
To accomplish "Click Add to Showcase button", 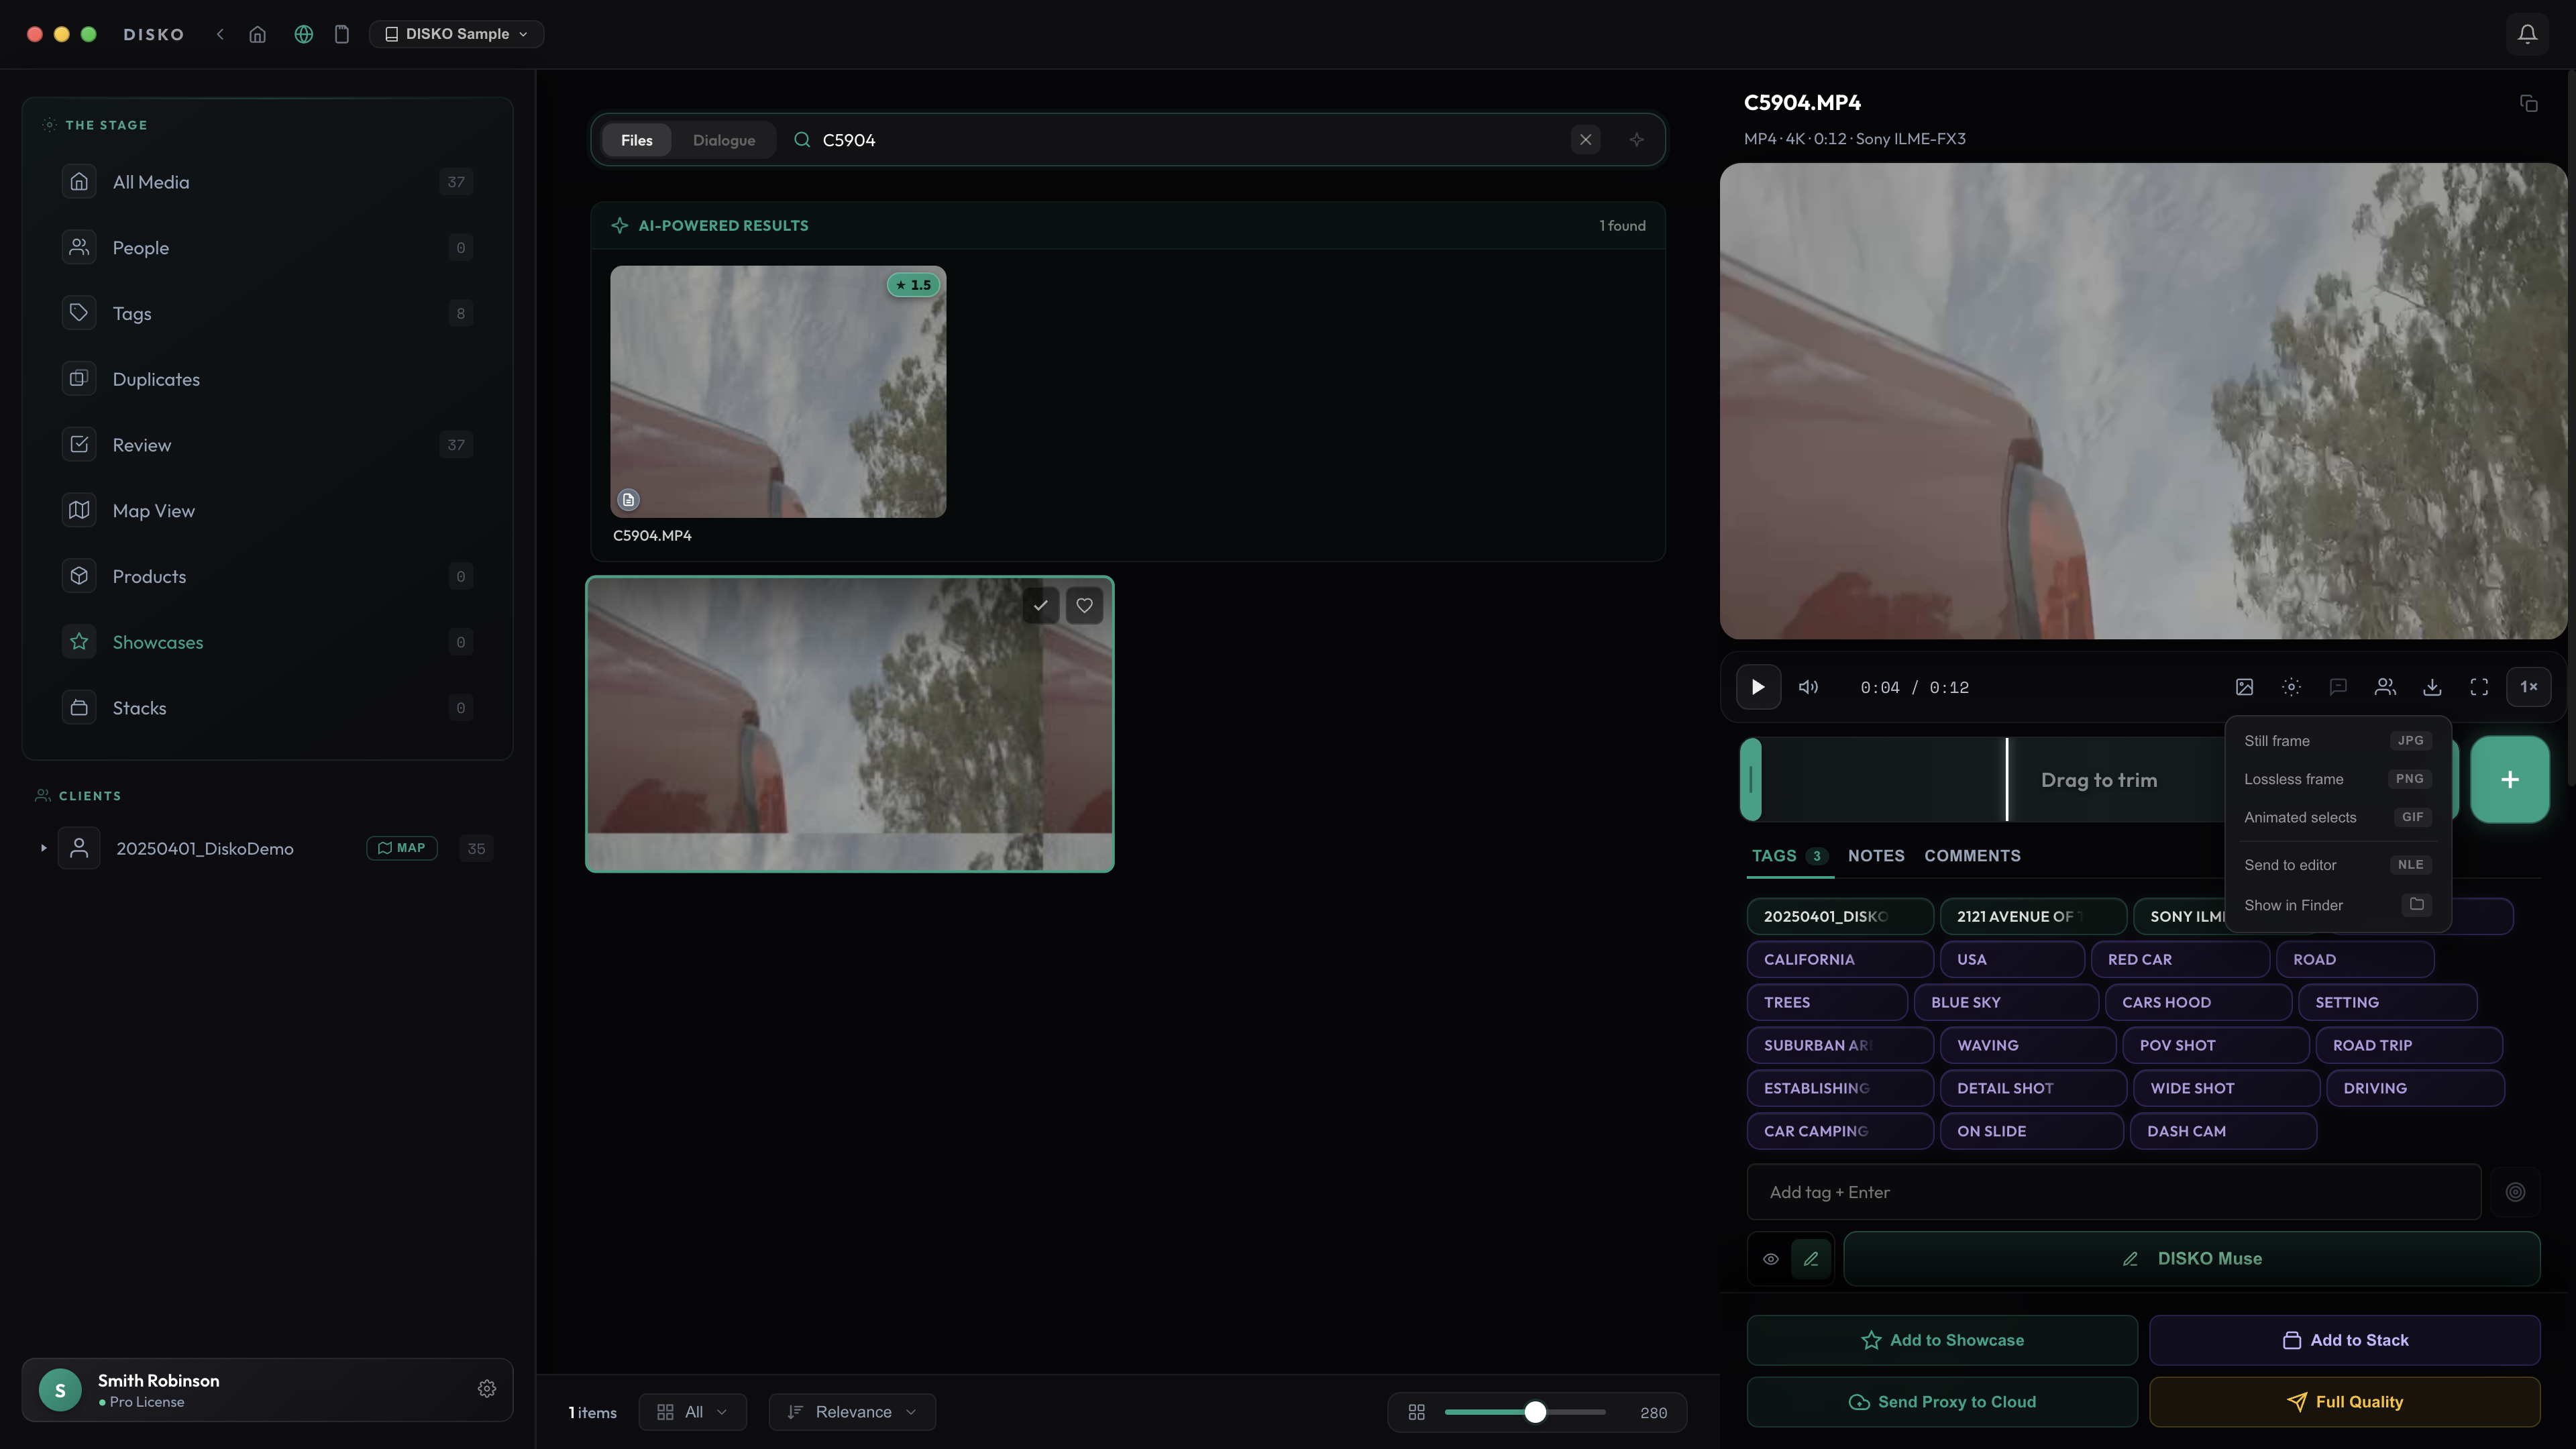I will coord(1941,1340).
